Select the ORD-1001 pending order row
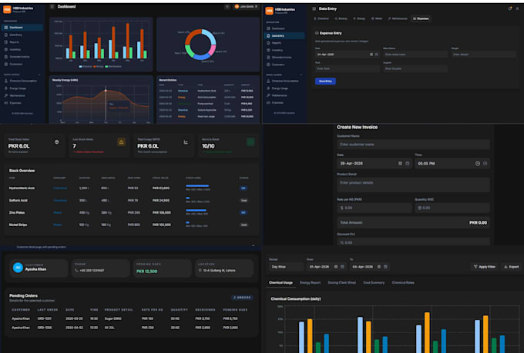The height and width of the screenshot is (353, 524). (130, 318)
